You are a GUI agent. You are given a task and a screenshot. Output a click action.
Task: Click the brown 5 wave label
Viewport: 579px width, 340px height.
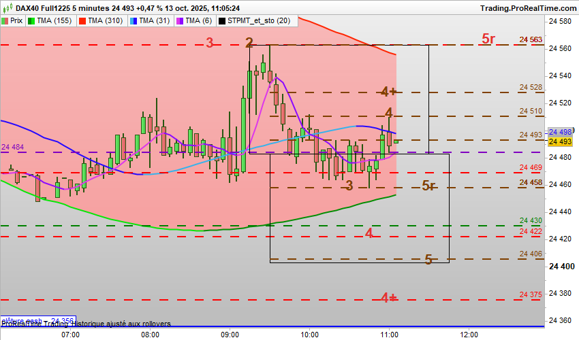coord(428,260)
